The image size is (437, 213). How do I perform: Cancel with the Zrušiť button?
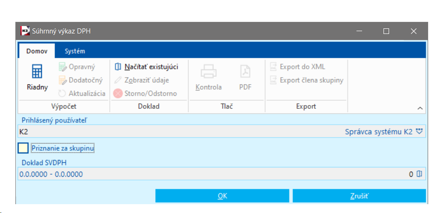[359, 196]
